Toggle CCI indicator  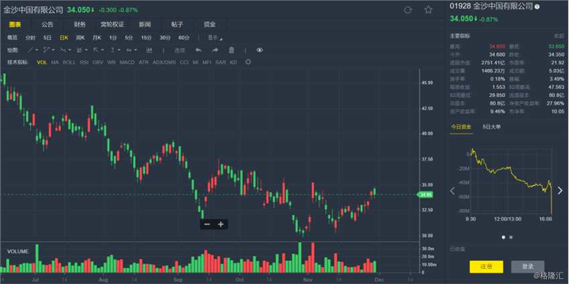[184, 62]
